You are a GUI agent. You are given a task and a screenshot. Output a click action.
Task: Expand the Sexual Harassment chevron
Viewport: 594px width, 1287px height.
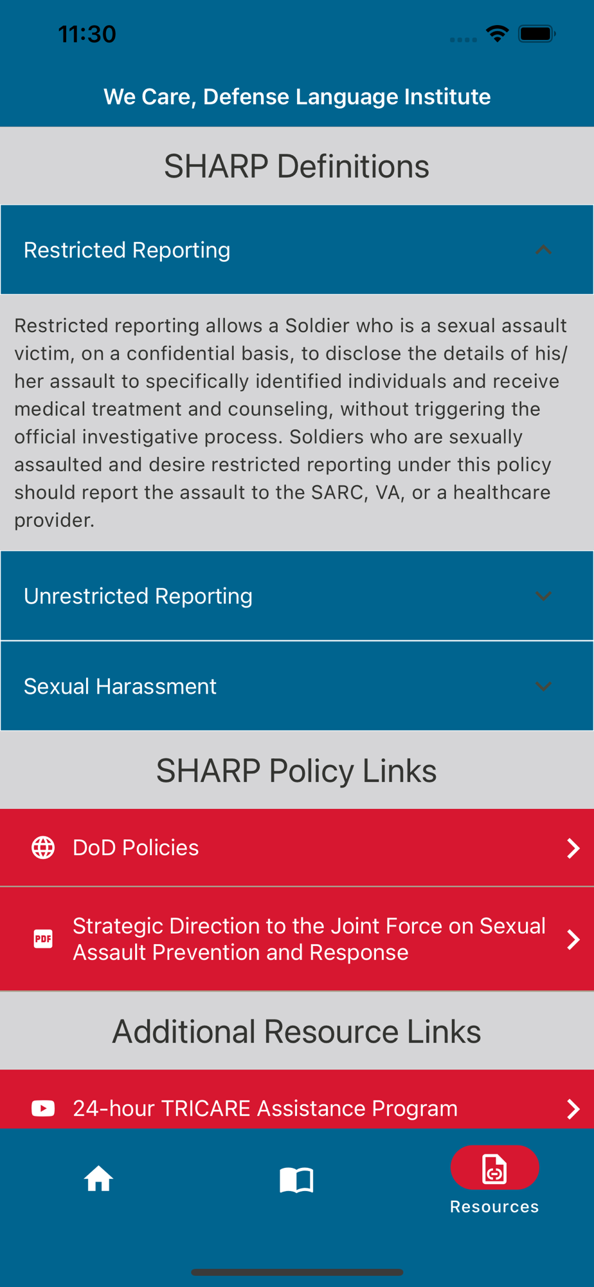[543, 686]
